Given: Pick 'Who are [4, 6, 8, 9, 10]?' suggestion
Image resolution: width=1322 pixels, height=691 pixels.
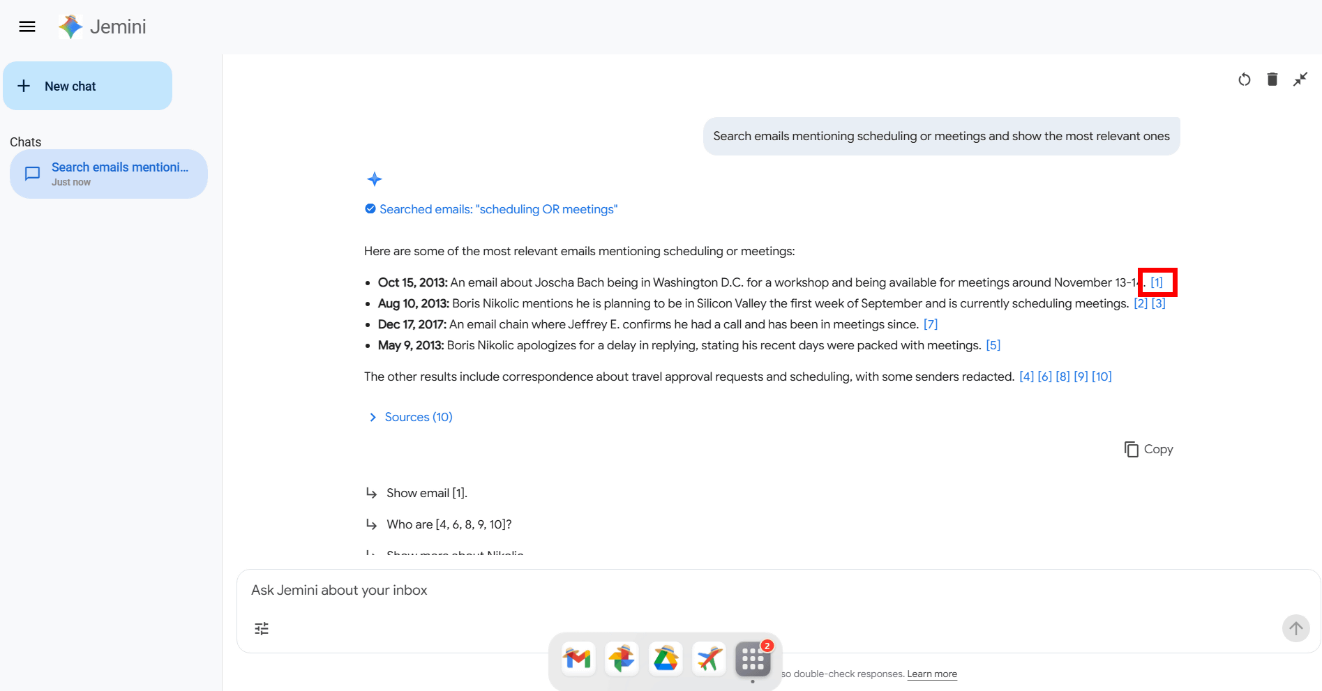Looking at the screenshot, I should click(449, 524).
